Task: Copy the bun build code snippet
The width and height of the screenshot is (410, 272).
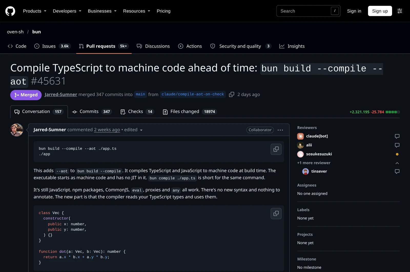Action: pyautogui.click(x=276, y=149)
